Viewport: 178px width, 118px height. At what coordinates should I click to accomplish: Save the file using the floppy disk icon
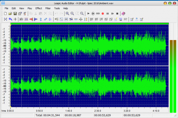pyautogui.click(x=15, y=14)
